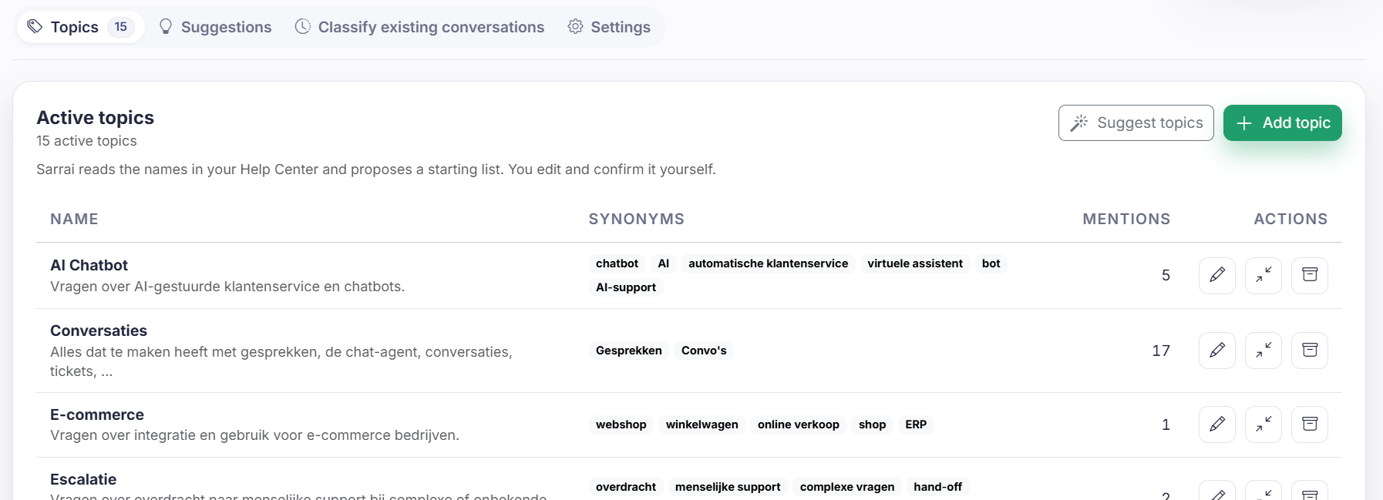Click the 'menselijke support' synonym tag
The image size is (1383, 500).
(728, 487)
